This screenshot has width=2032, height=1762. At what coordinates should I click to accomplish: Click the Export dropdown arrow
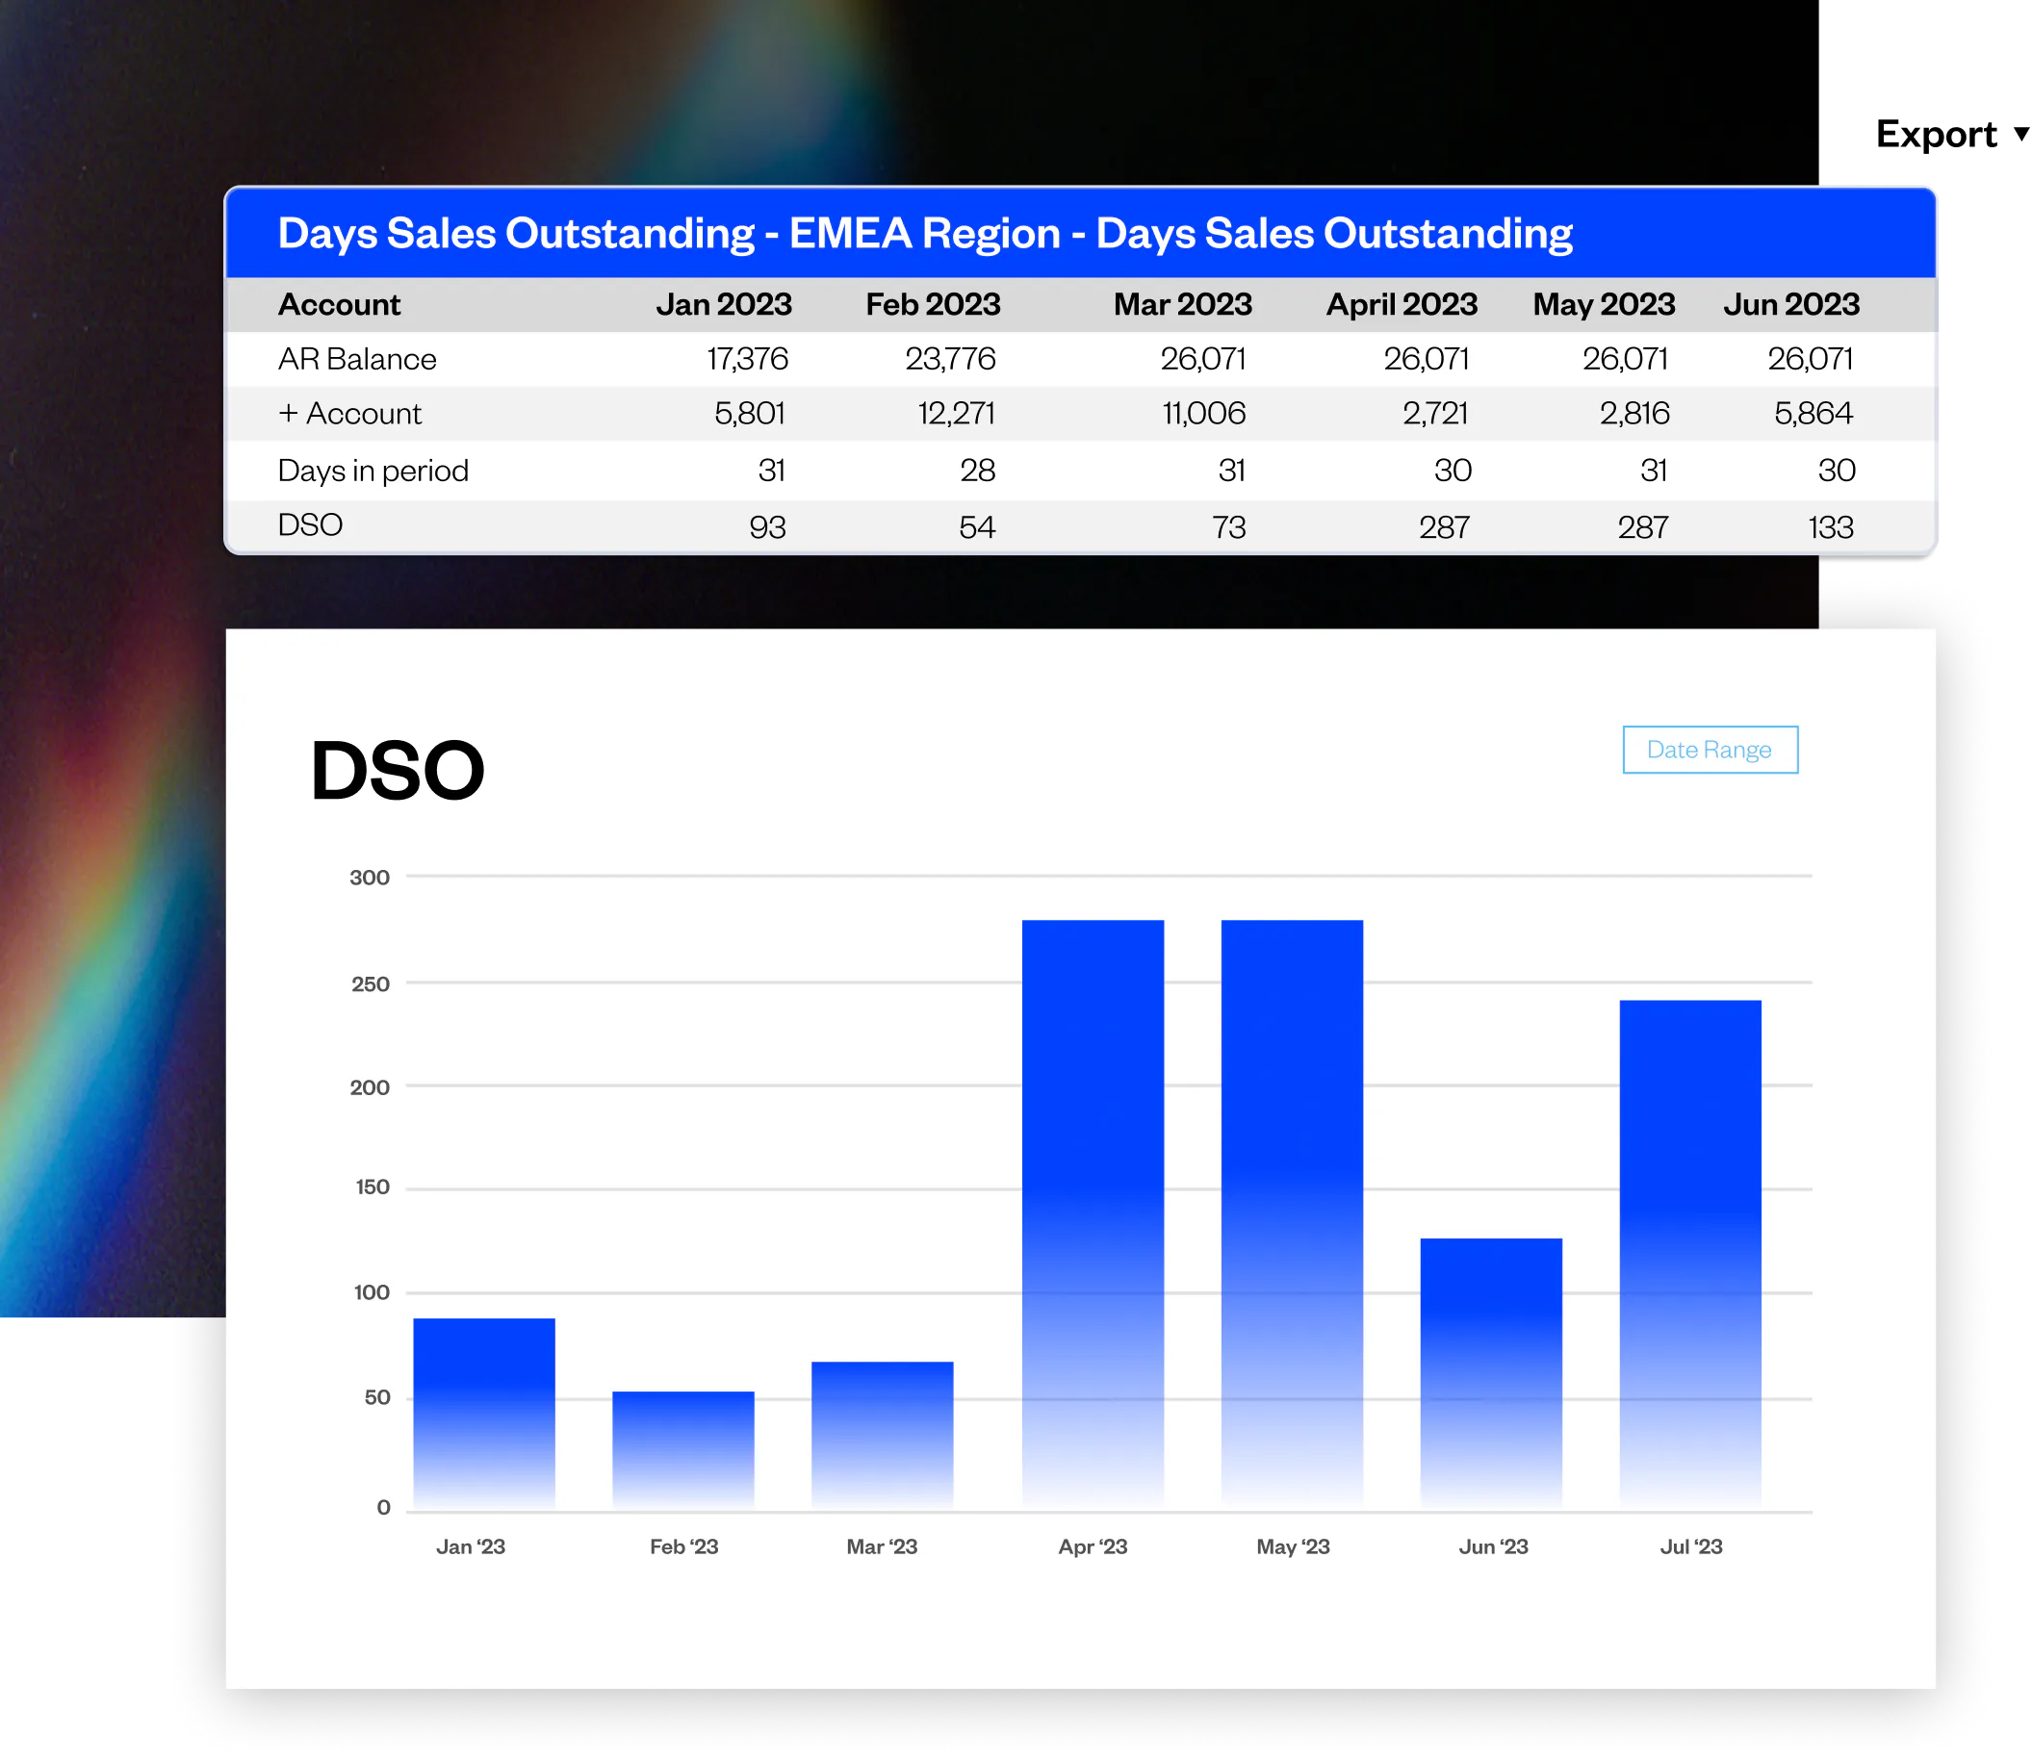pos(2020,134)
